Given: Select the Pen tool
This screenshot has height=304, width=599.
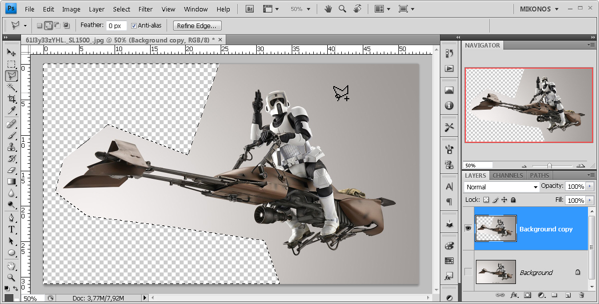Looking at the screenshot, I should pos(11,217).
